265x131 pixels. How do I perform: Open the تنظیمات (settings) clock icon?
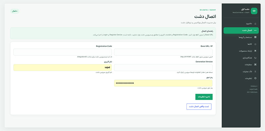pos(255,78)
